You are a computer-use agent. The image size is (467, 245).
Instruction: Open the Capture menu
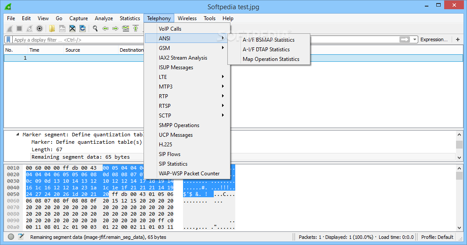coord(79,18)
